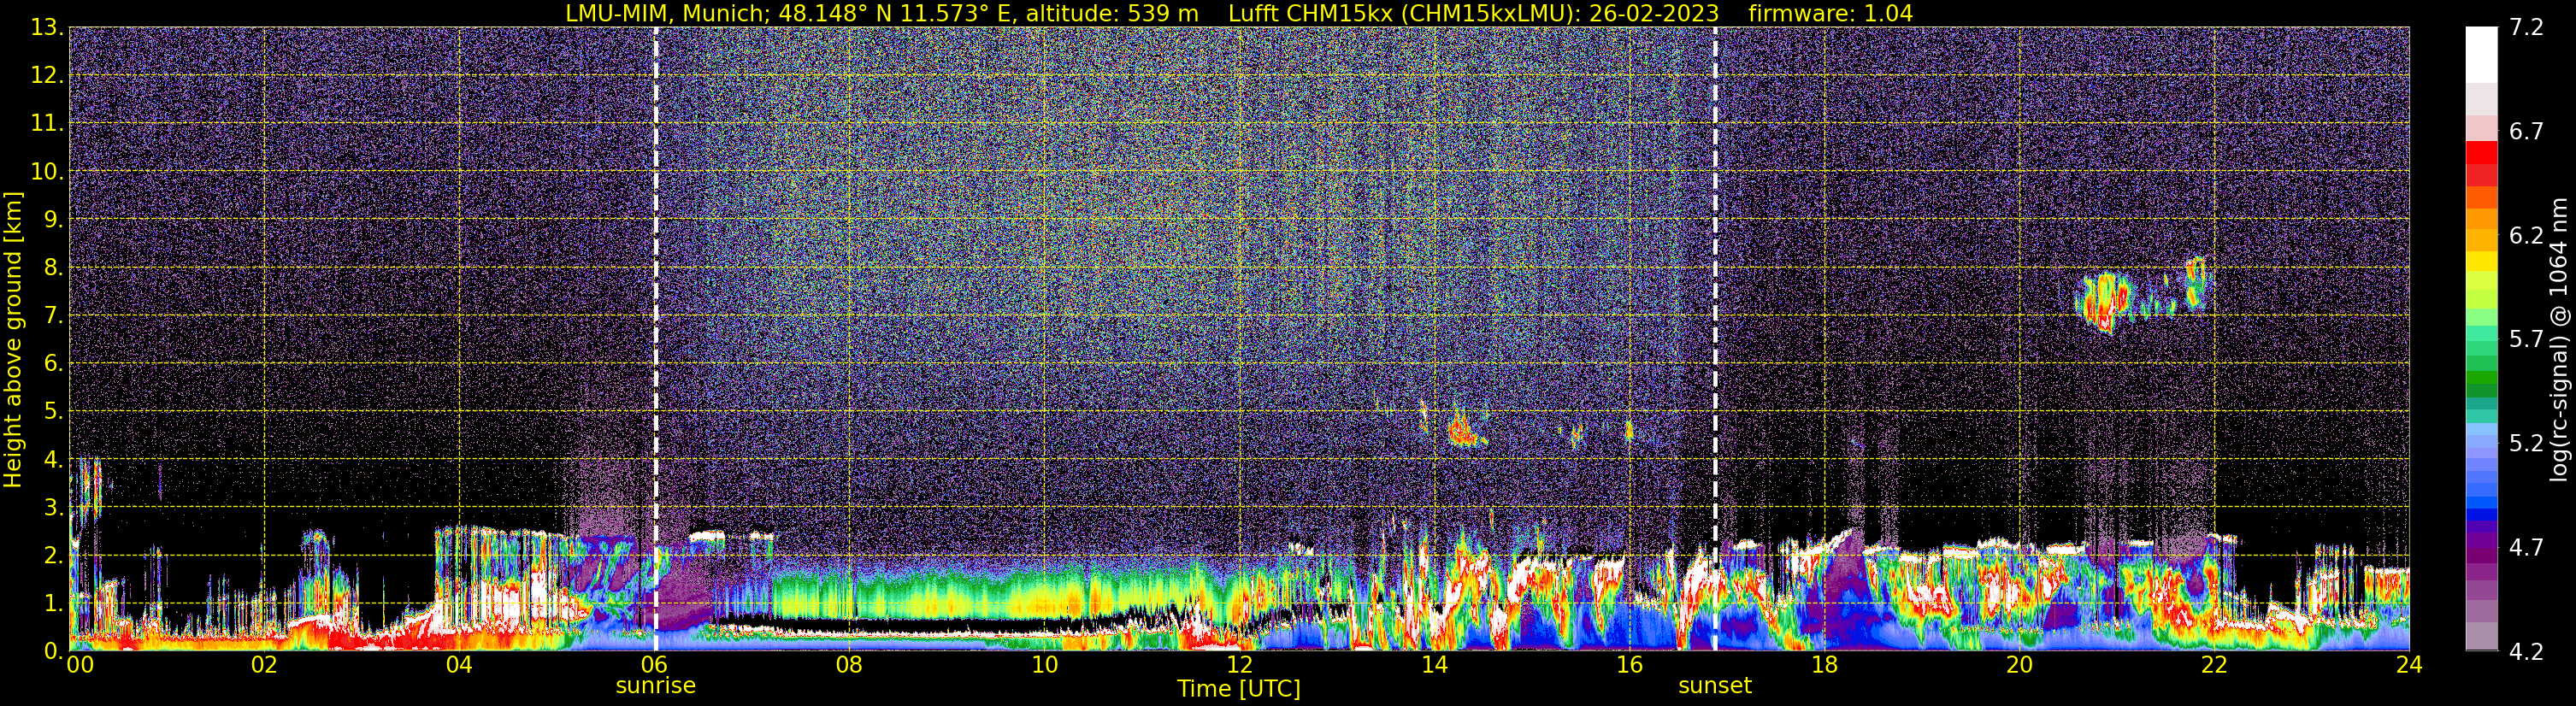This screenshot has height=706, width=2576.
Task: Click the '10.' height tick label
Action: [x=46, y=171]
